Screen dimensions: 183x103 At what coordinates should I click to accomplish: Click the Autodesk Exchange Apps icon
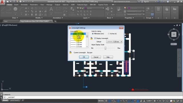click(x=158, y=1)
